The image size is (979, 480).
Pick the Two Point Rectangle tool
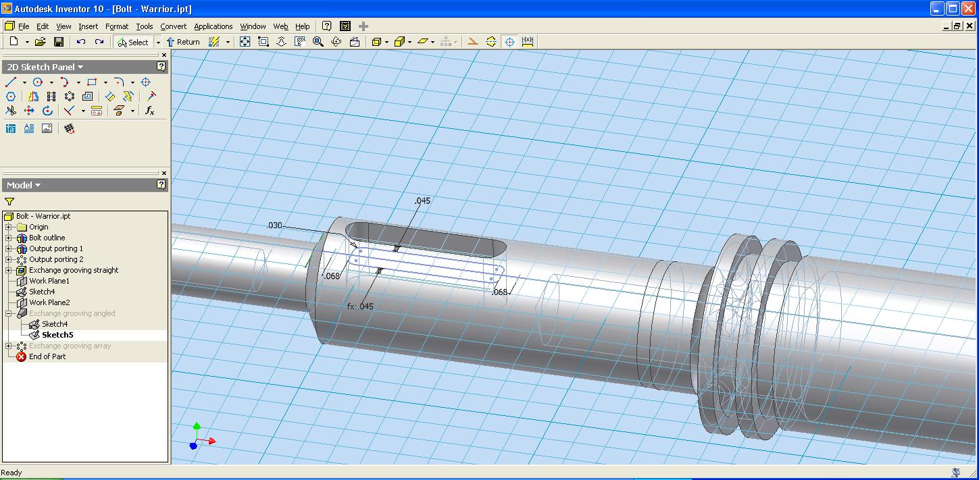(92, 82)
